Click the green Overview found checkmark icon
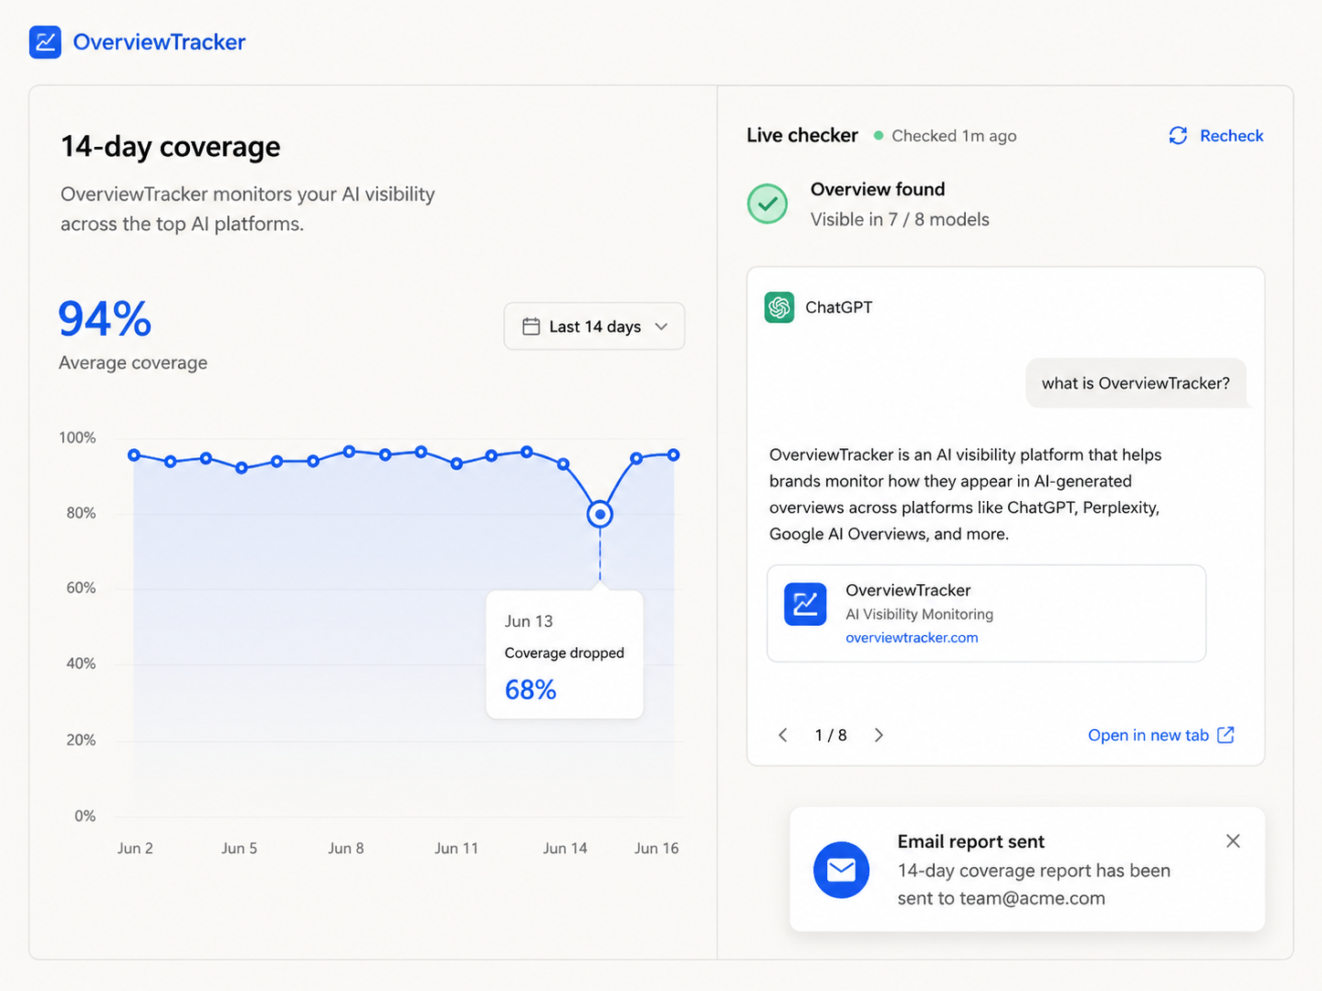This screenshot has height=991, width=1322. point(768,203)
